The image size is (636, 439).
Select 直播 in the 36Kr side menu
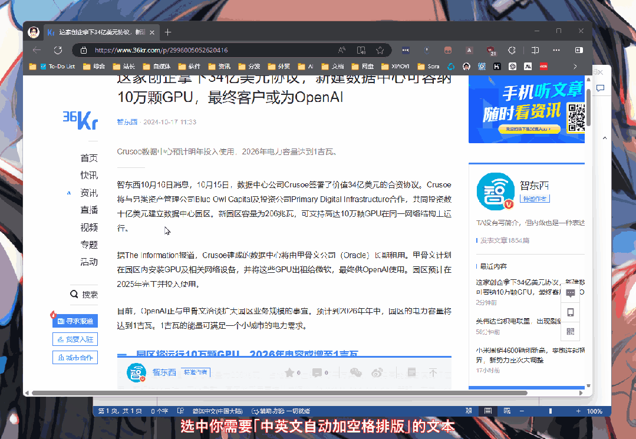(89, 210)
